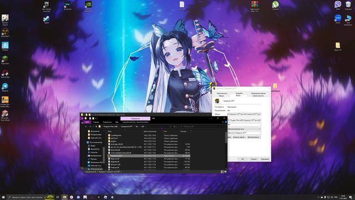Click Сменить значок button in properties
Screen dimensions: 355x200
239,137
